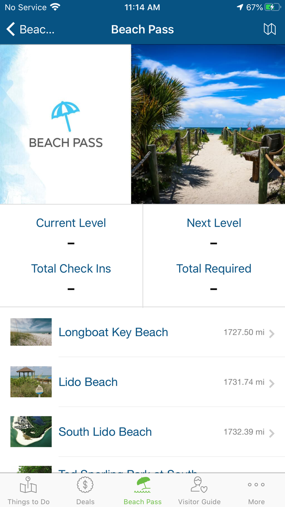The height and width of the screenshot is (507, 285).
Task: Open the Lido Beach chevron
Action: [272, 383]
